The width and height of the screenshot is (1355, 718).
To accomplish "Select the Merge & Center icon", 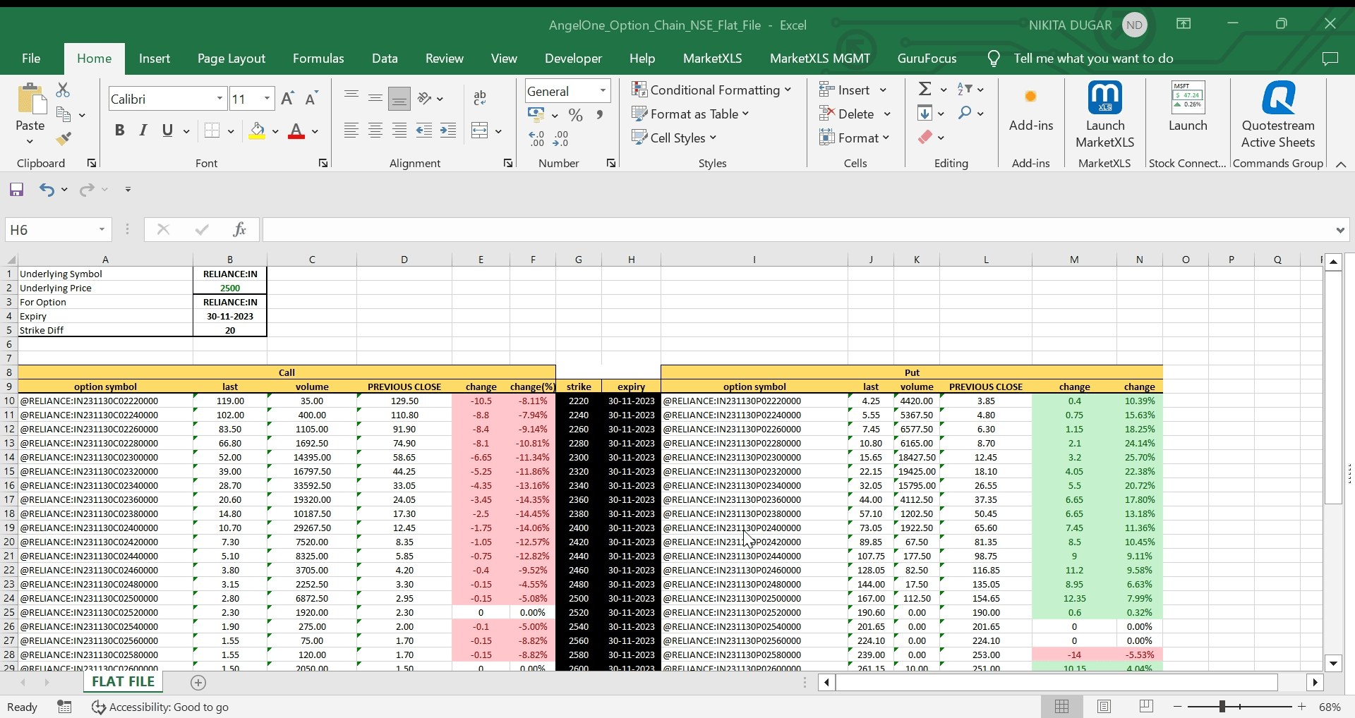I will (480, 130).
